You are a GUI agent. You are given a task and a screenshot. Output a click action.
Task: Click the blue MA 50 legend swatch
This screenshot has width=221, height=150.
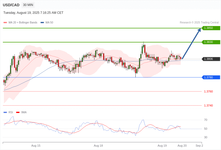pyautogui.click(x=42, y=22)
